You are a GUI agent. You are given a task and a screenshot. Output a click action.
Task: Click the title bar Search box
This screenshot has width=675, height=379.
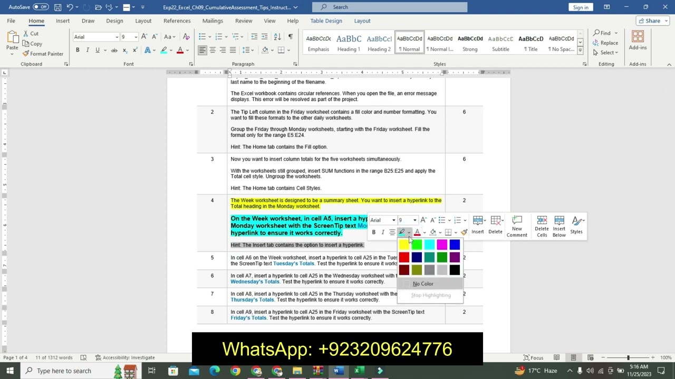tap(390, 7)
